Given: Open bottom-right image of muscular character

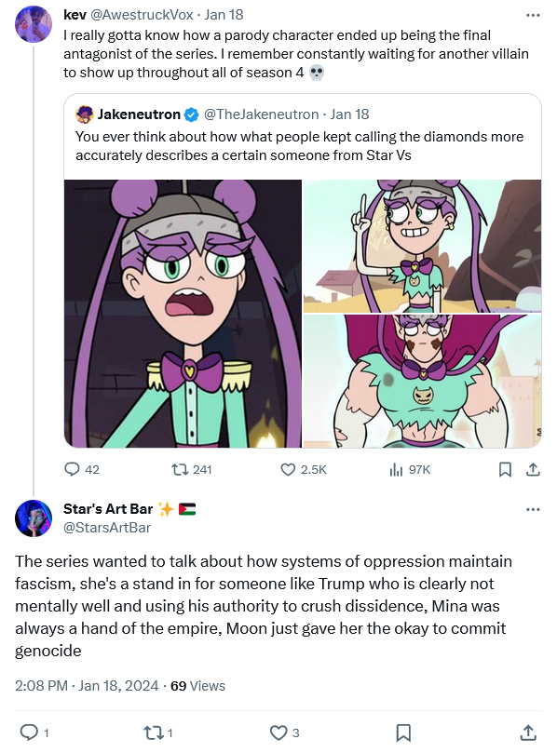Looking at the screenshot, I should click(x=423, y=382).
